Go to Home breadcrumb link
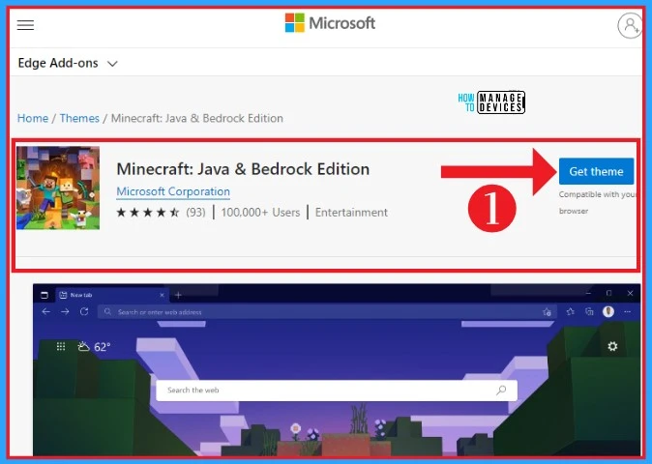 point(33,118)
